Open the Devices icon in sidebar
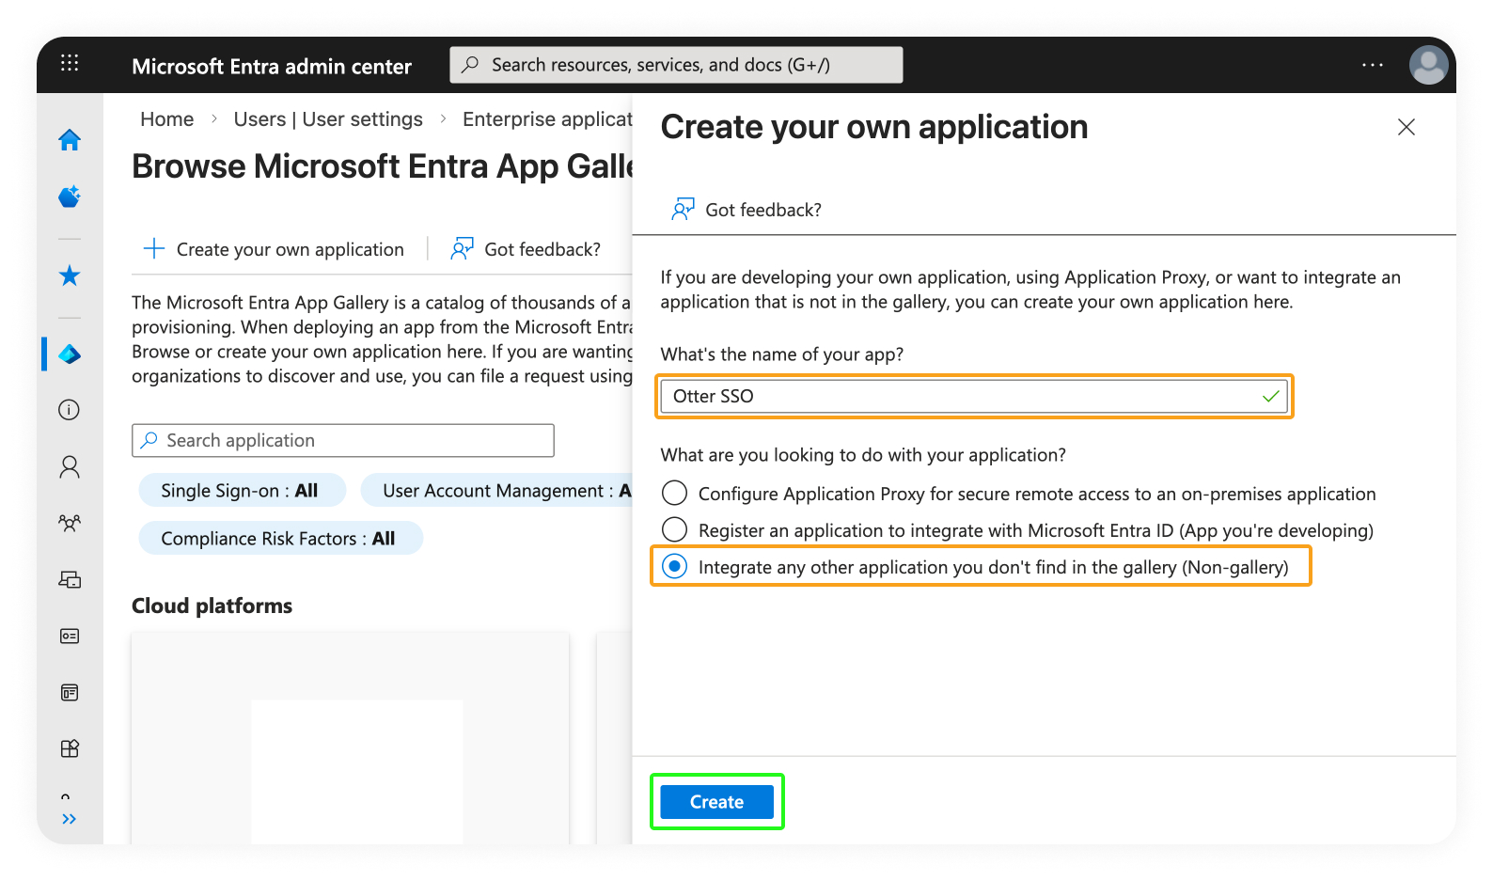This screenshot has height=881, width=1493. coord(70,579)
